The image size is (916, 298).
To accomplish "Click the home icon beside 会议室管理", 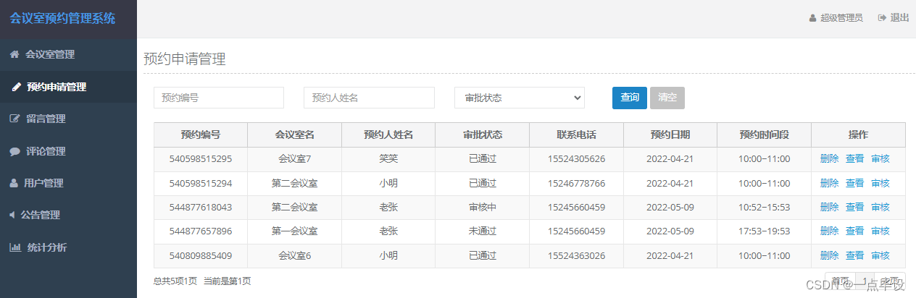I will pyautogui.click(x=14, y=54).
